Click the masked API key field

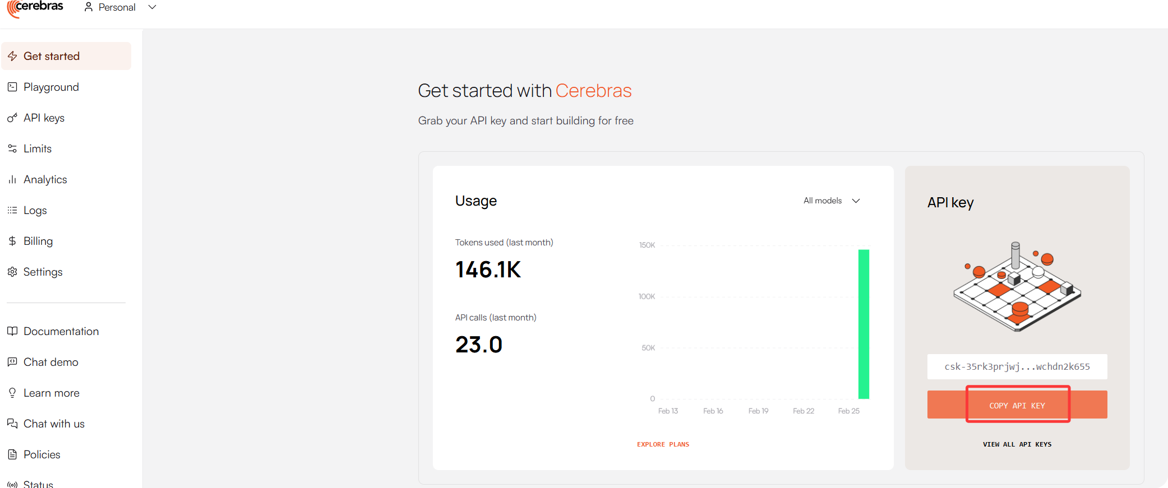[1017, 366]
